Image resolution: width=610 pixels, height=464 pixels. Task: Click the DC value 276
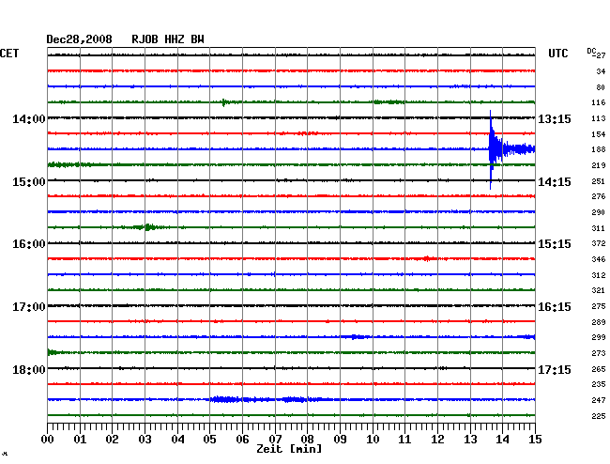(x=599, y=196)
